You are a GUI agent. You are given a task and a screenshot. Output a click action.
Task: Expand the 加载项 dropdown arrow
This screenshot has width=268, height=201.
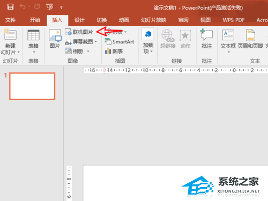pos(152,51)
